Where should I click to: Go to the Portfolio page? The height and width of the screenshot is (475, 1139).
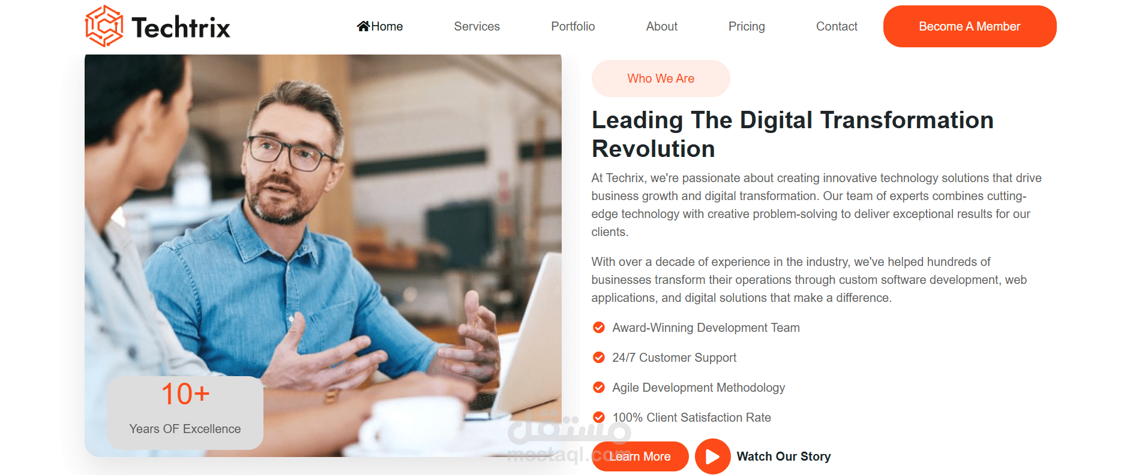tap(573, 26)
